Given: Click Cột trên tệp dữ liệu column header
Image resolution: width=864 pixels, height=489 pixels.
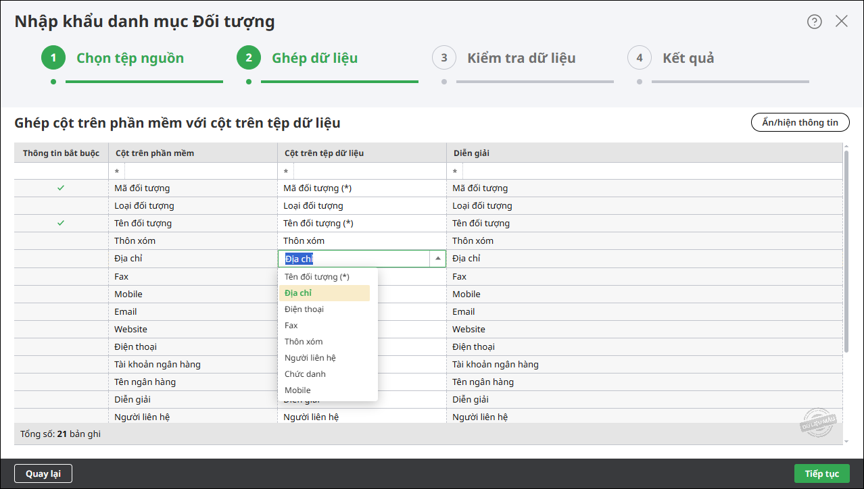Looking at the screenshot, I should [x=362, y=153].
